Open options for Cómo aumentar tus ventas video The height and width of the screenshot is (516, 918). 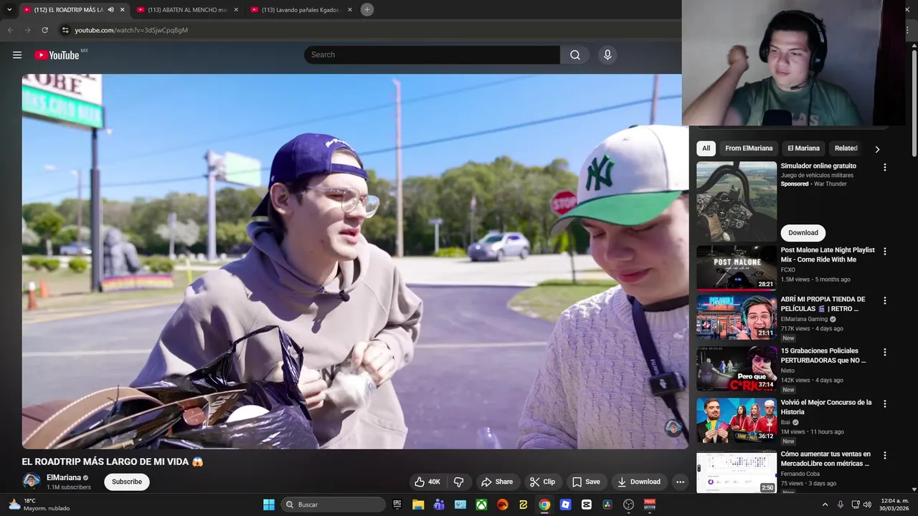pyautogui.click(x=884, y=456)
